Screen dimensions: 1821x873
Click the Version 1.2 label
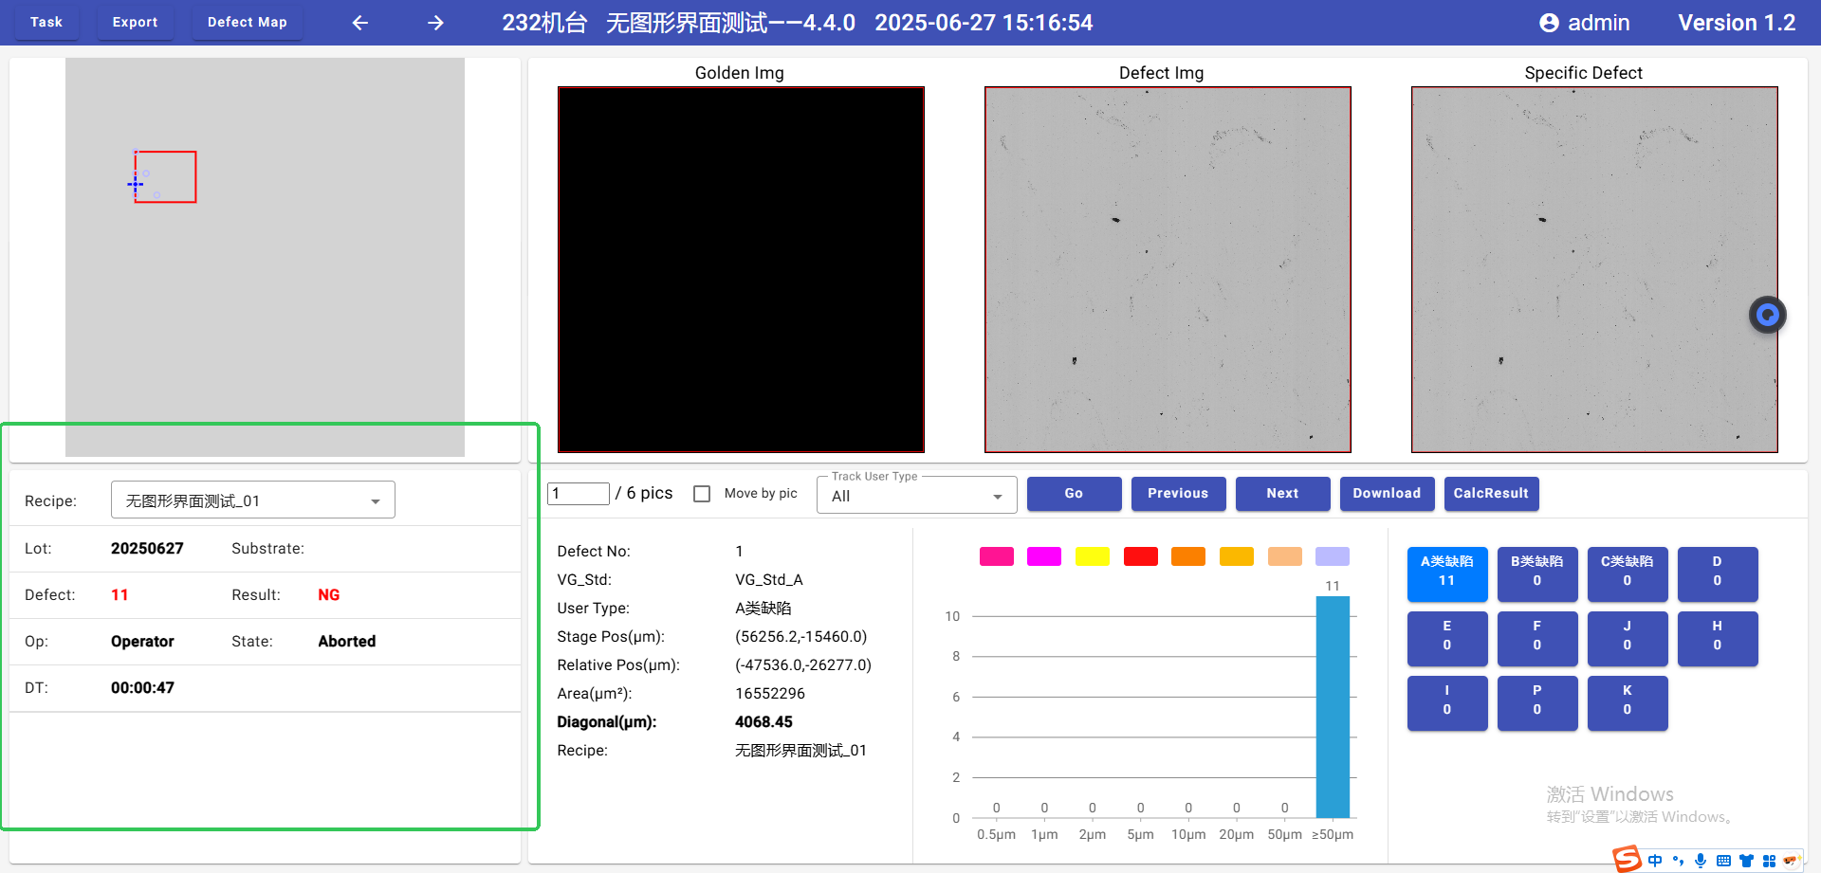click(x=1737, y=23)
